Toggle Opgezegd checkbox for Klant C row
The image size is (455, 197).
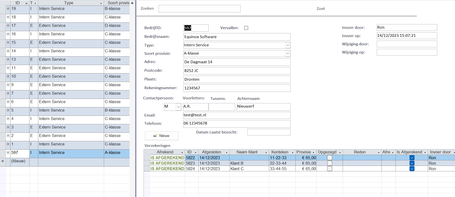[x=330, y=169]
